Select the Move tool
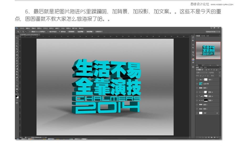 [17, 38]
